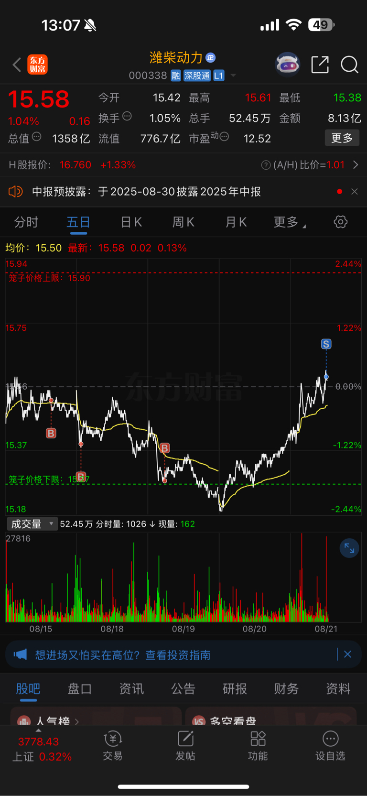The width and height of the screenshot is (367, 796).
Task: Tap the blue S sell marker
Action: point(326,344)
